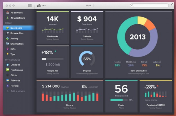Click the plus icon beside Add a service

(x=8, y=91)
